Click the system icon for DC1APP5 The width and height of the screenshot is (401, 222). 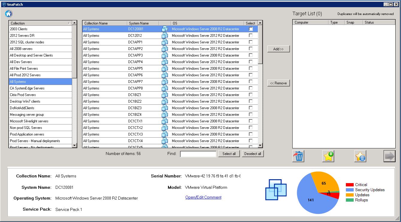[165, 69]
